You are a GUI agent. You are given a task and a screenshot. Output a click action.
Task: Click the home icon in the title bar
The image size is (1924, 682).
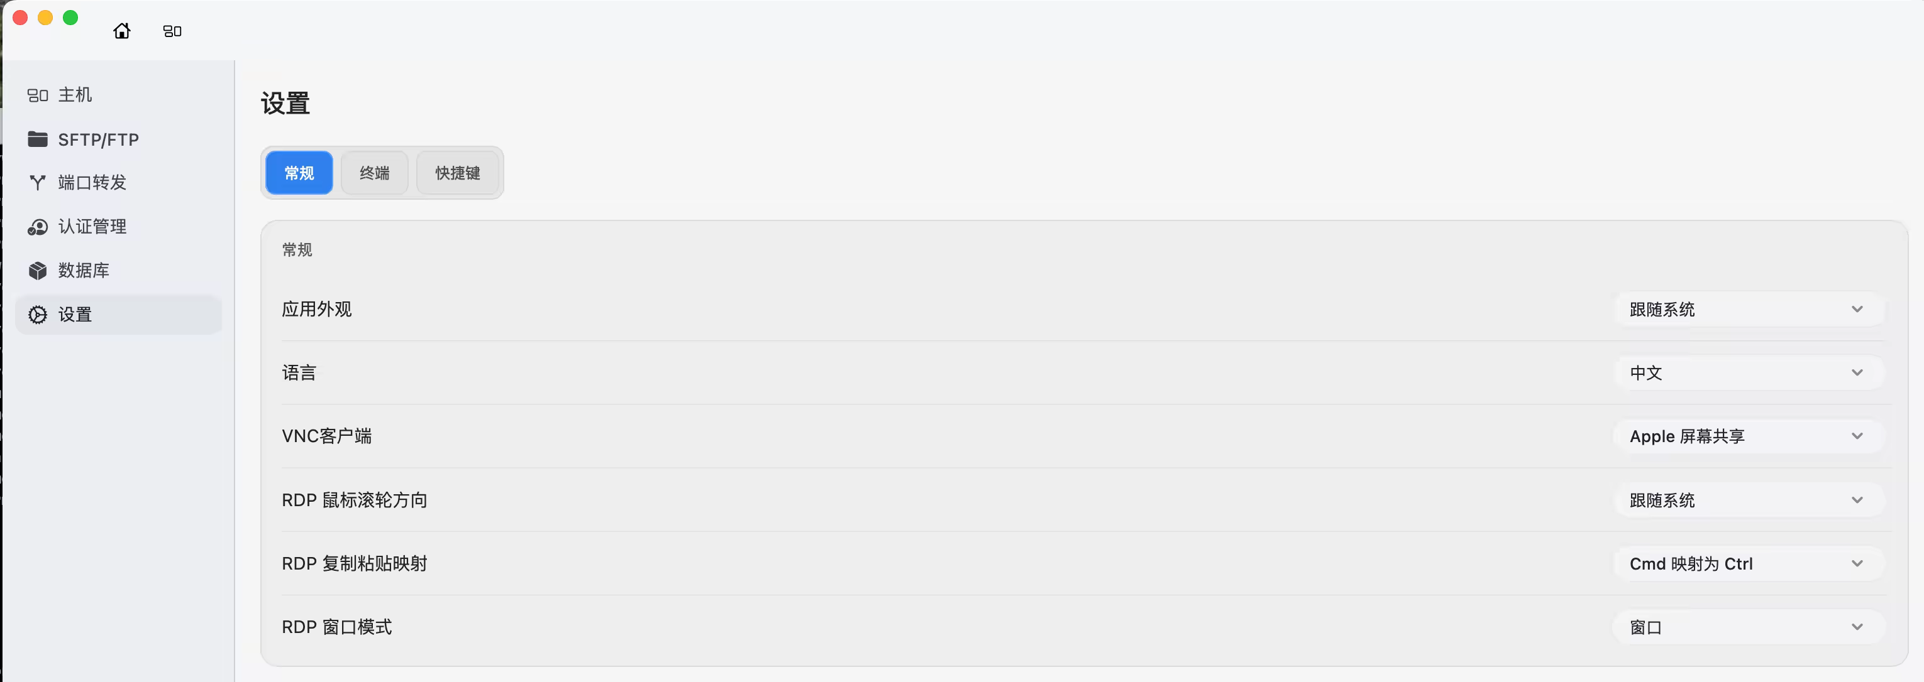(x=122, y=31)
